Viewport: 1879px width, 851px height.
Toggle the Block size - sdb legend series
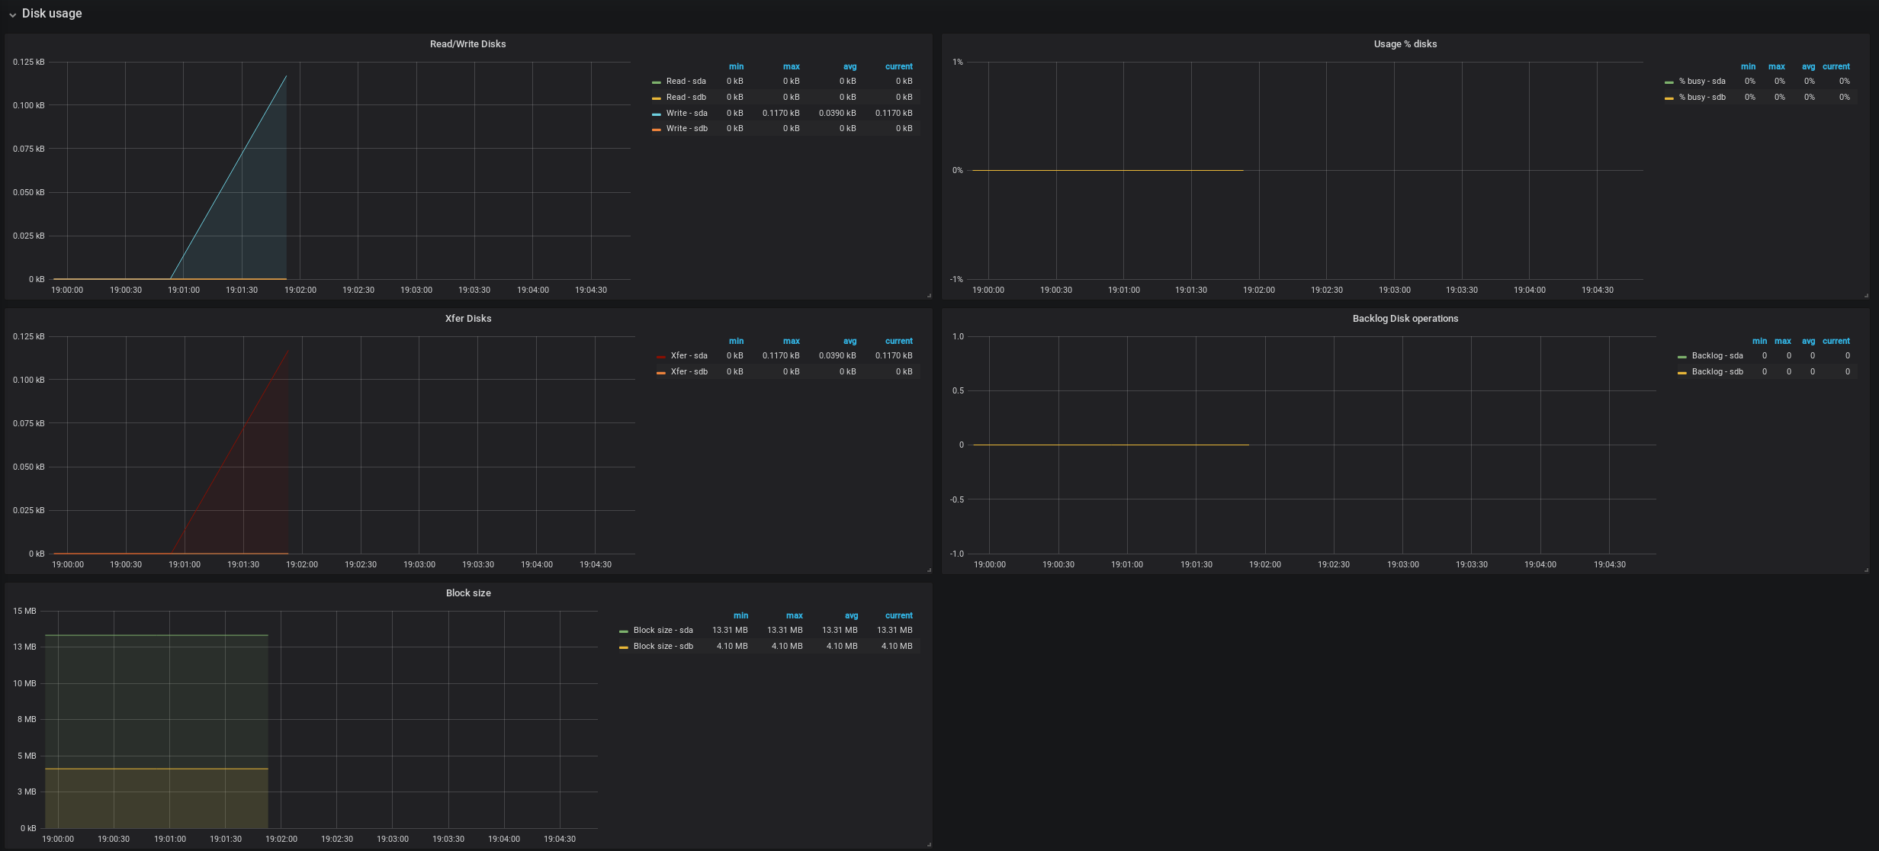point(663,647)
